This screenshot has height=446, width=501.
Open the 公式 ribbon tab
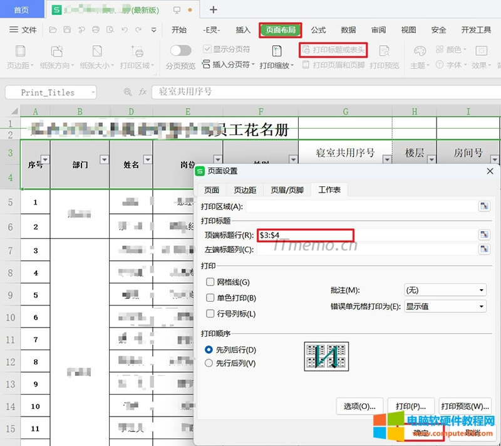tap(318, 29)
